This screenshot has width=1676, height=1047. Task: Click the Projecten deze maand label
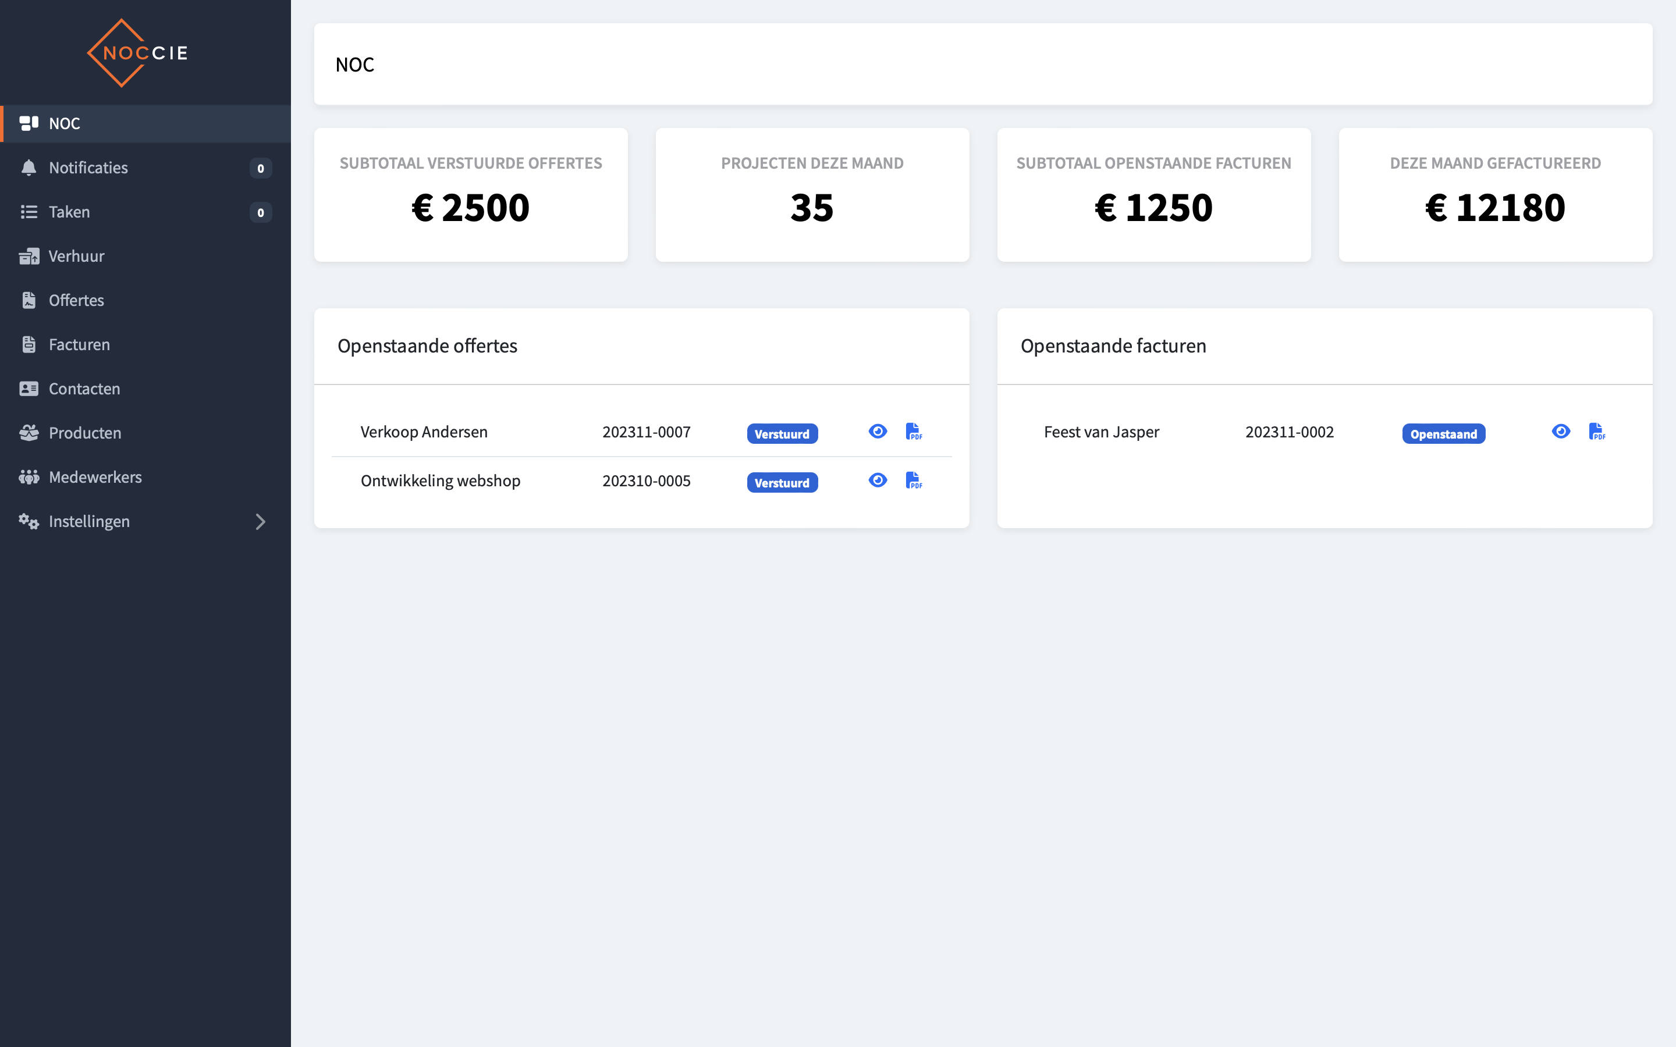tap(812, 163)
